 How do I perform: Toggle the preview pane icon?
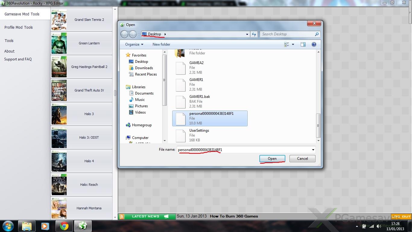click(x=303, y=44)
